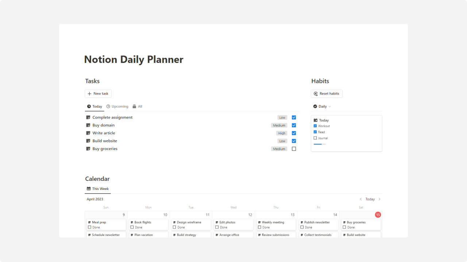Viewport: 467px width, 262px height.
Task: Click the page icon next to Buy domain
Action: point(88,125)
